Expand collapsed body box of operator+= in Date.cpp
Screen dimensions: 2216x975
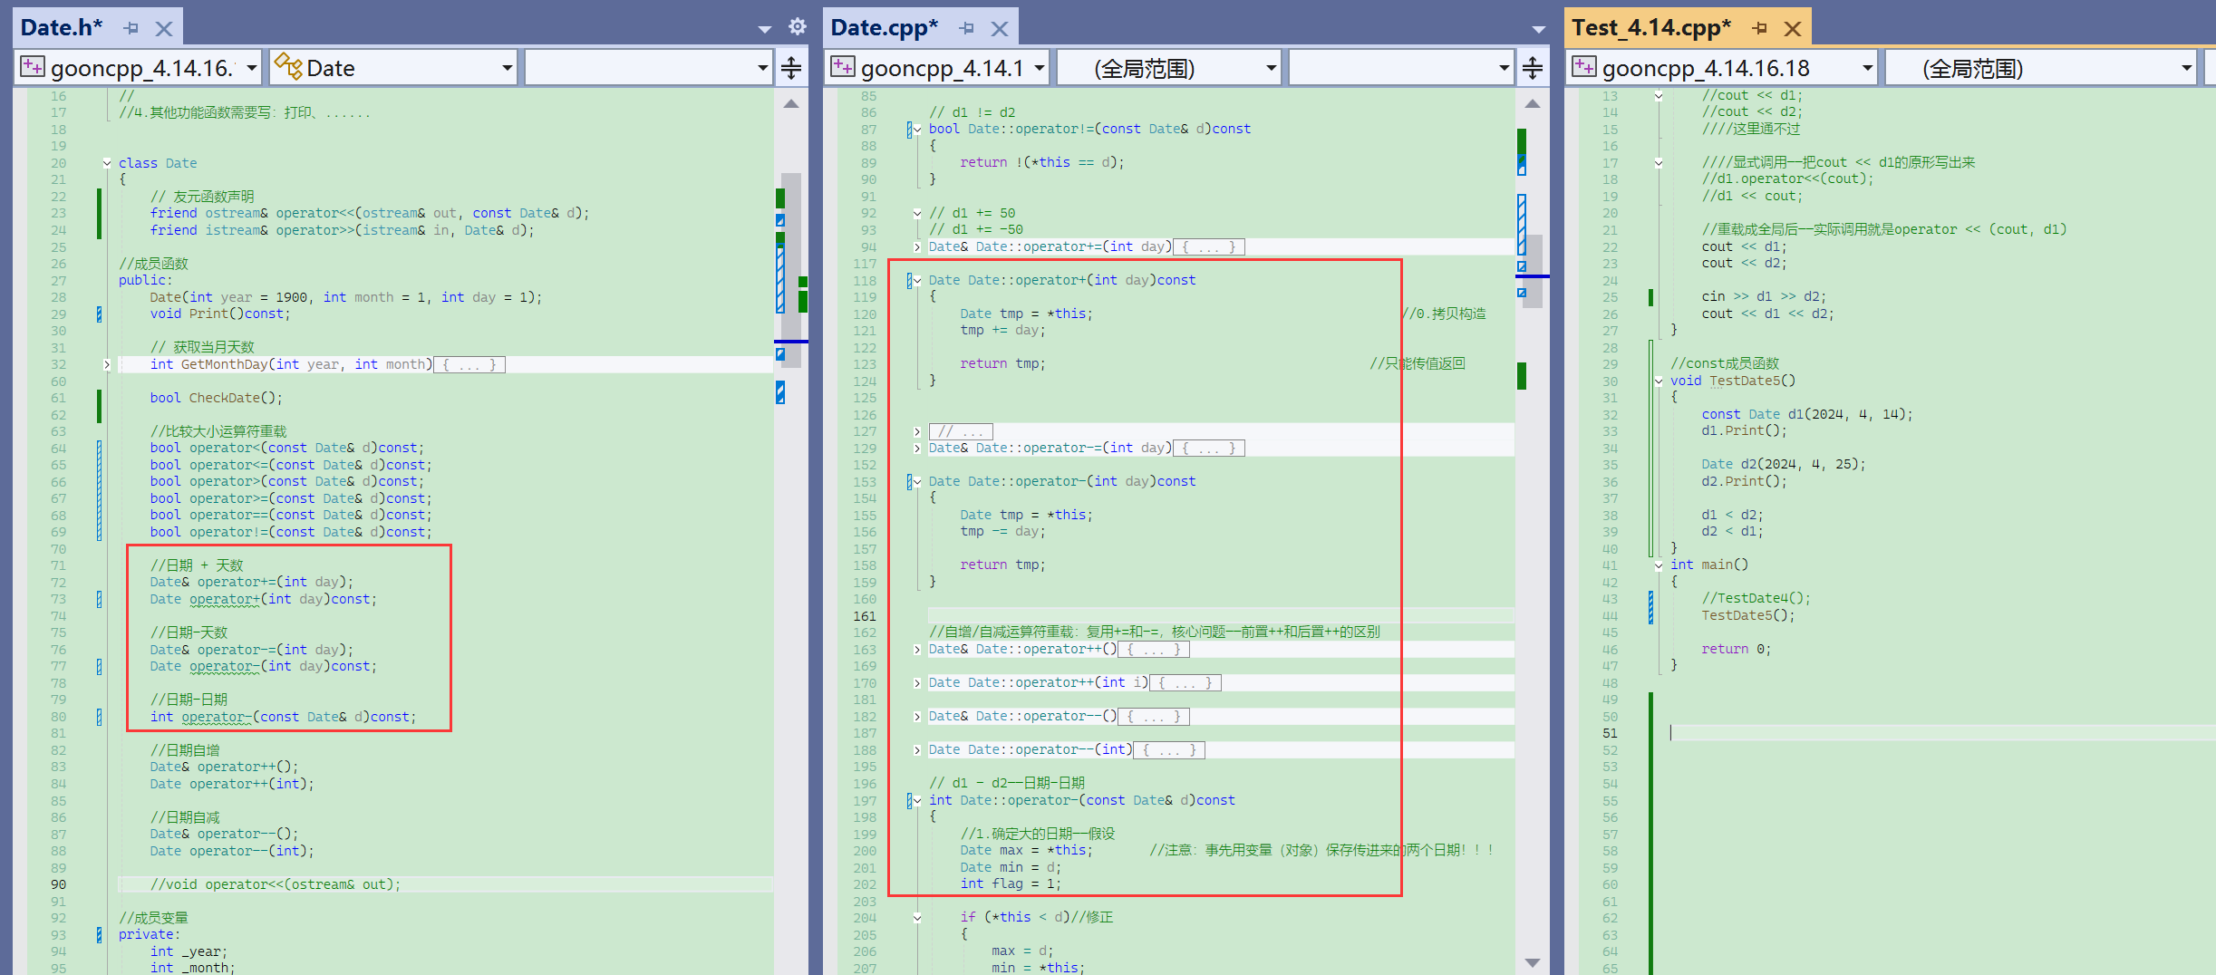(1209, 246)
